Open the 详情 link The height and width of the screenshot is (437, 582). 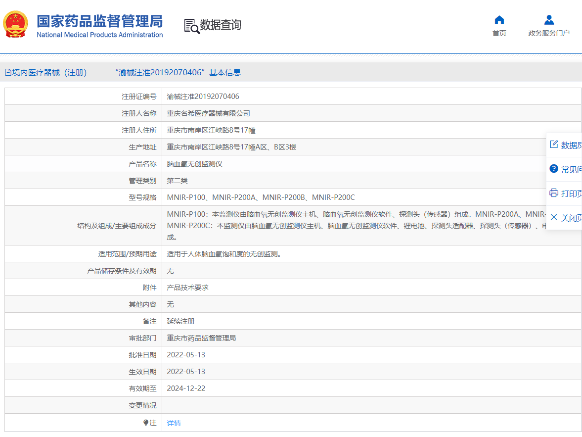[x=174, y=423]
